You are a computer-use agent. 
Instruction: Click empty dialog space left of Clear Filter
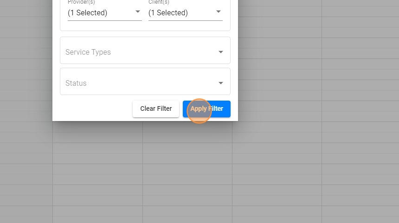(x=93, y=109)
